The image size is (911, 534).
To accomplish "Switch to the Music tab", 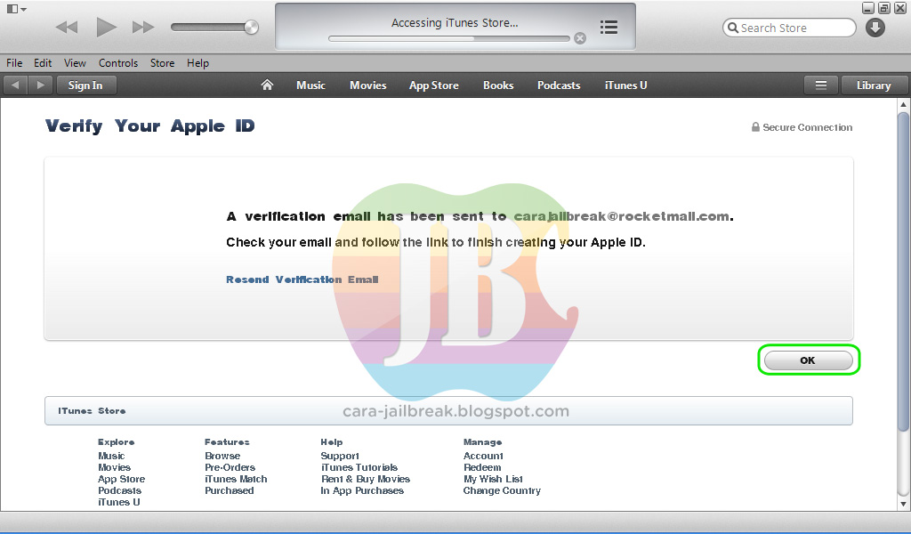I will pyautogui.click(x=310, y=85).
